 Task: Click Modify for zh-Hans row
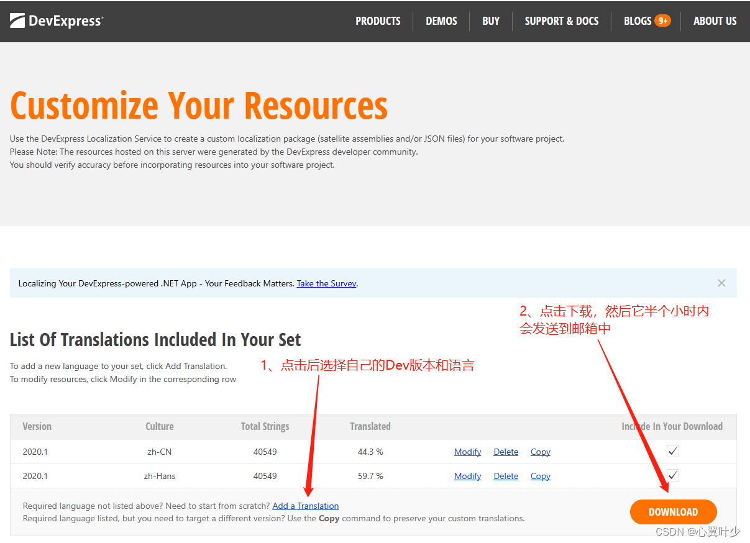[467, 476]
